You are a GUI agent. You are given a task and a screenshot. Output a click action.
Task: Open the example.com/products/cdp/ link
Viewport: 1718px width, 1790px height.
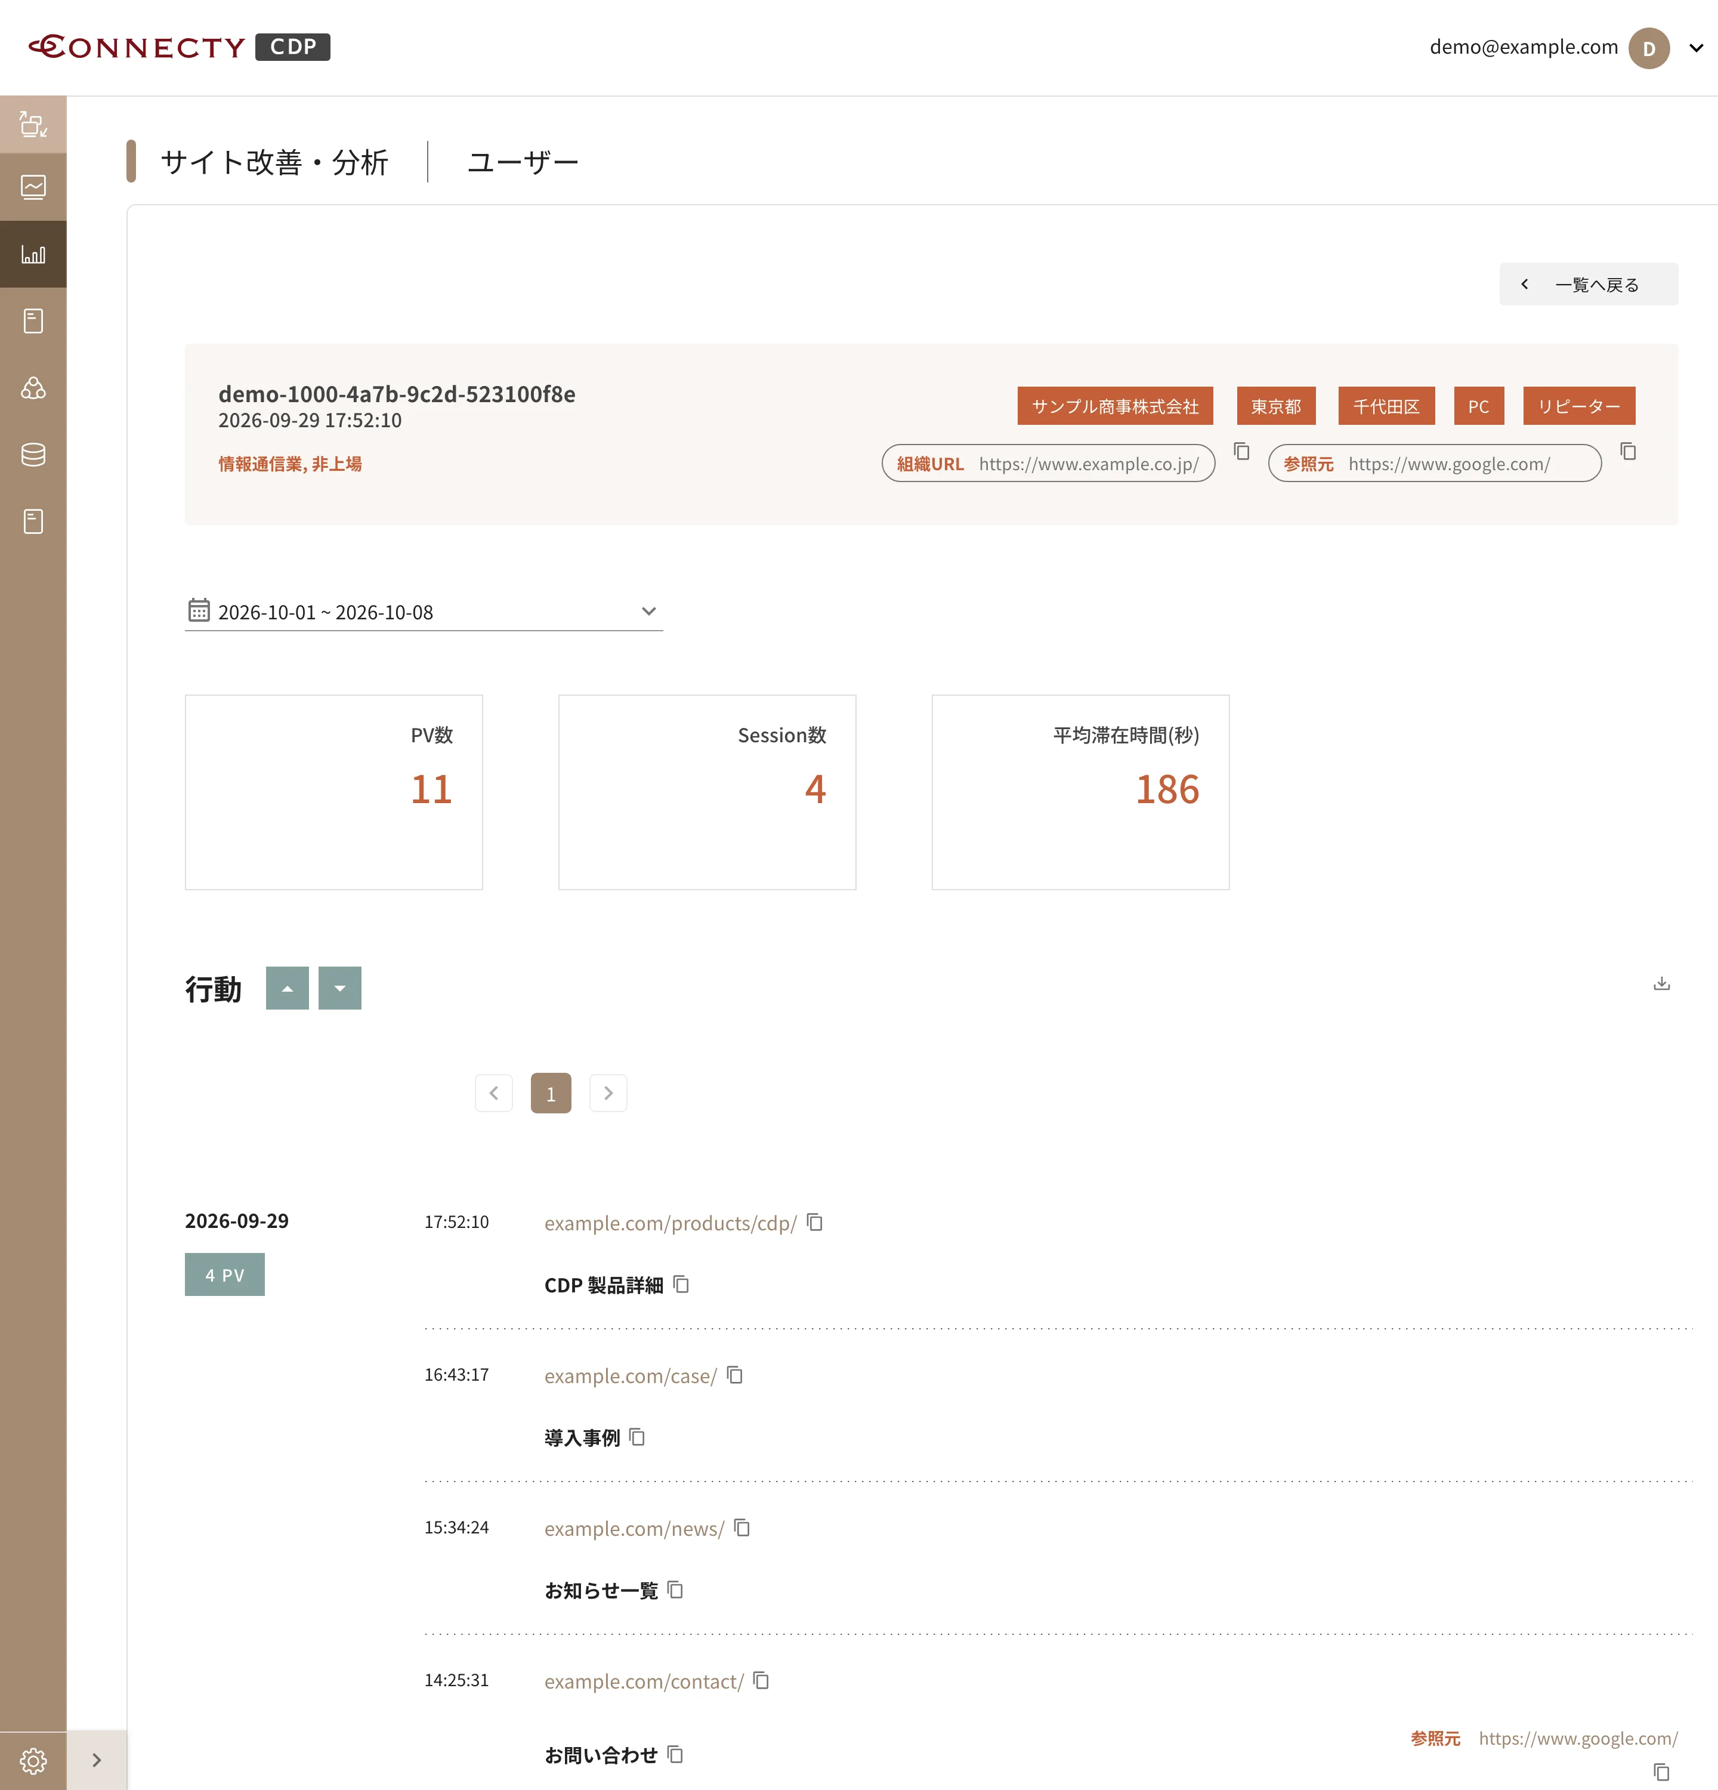pyautogui.click(x=670, y=1223)
